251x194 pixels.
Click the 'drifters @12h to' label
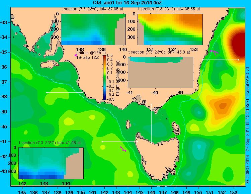(x=91, y=53)
